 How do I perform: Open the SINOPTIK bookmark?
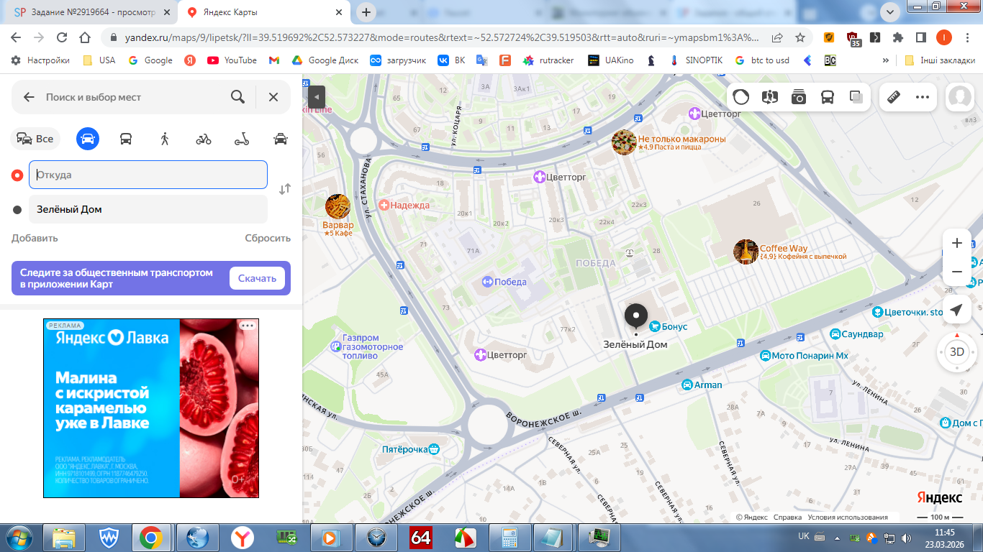(x=696, y=60)
